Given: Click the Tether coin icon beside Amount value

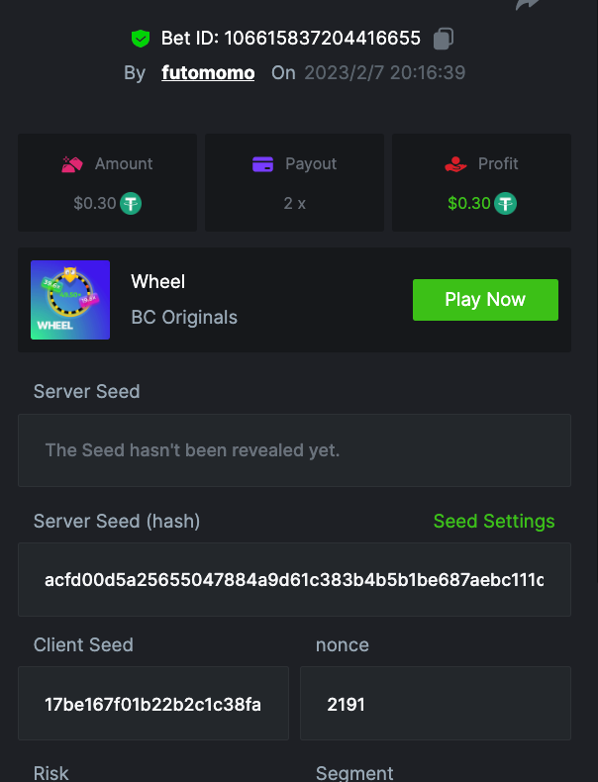Looking at the screenshot, I should click(131, 204).
